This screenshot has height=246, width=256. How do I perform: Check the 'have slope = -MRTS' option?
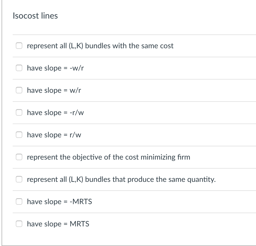tap(19, 201)
